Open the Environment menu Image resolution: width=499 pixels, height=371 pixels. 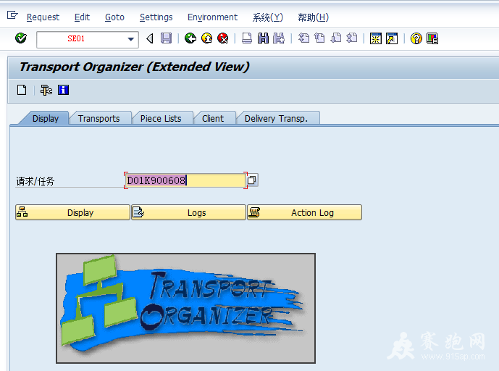[212, 17]
